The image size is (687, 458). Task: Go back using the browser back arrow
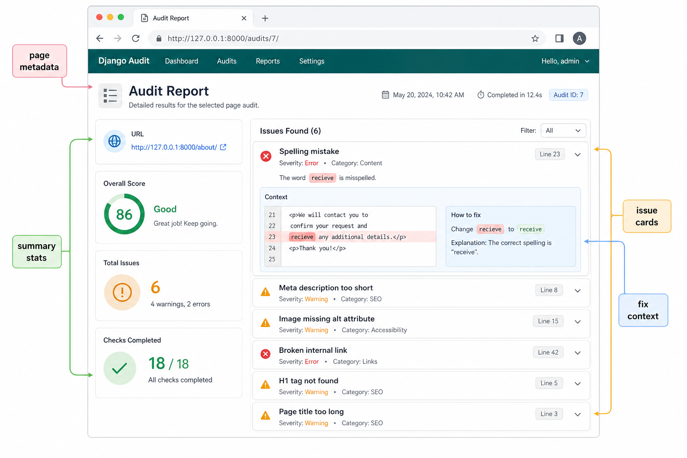point(100,38)
